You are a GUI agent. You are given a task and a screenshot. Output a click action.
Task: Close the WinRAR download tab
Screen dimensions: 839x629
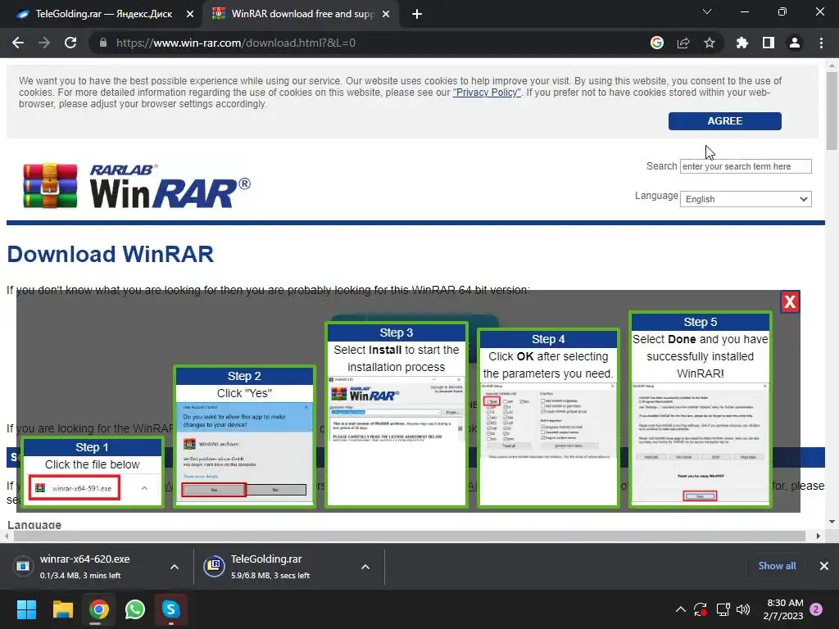[386, 15]
